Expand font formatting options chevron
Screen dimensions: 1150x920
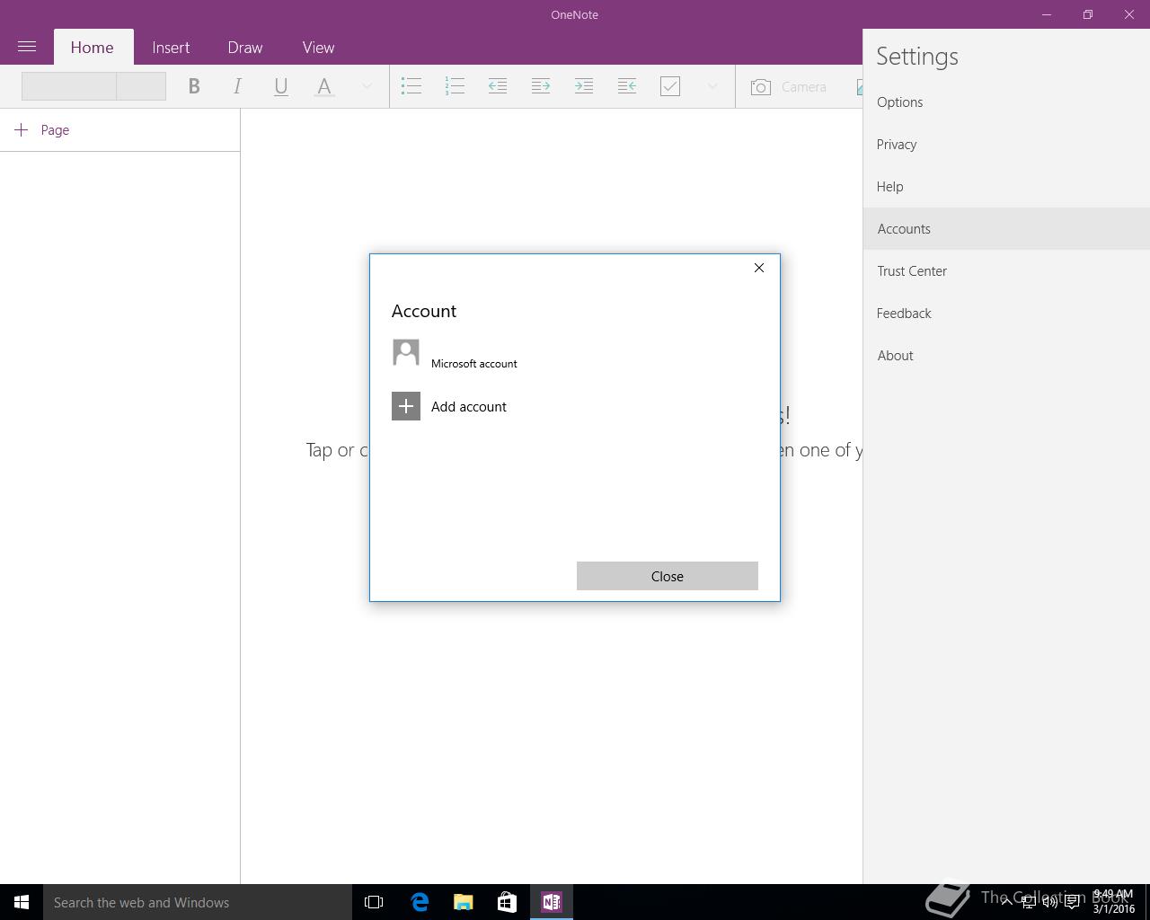tap(367, 86)
